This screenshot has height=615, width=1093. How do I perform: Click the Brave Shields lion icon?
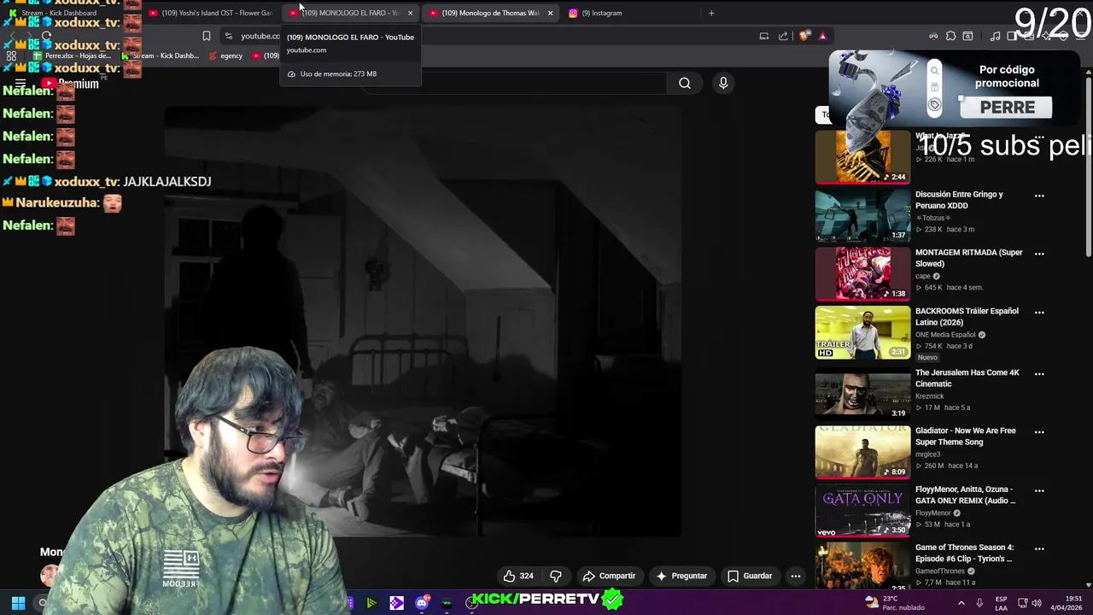tap(804, 36)
